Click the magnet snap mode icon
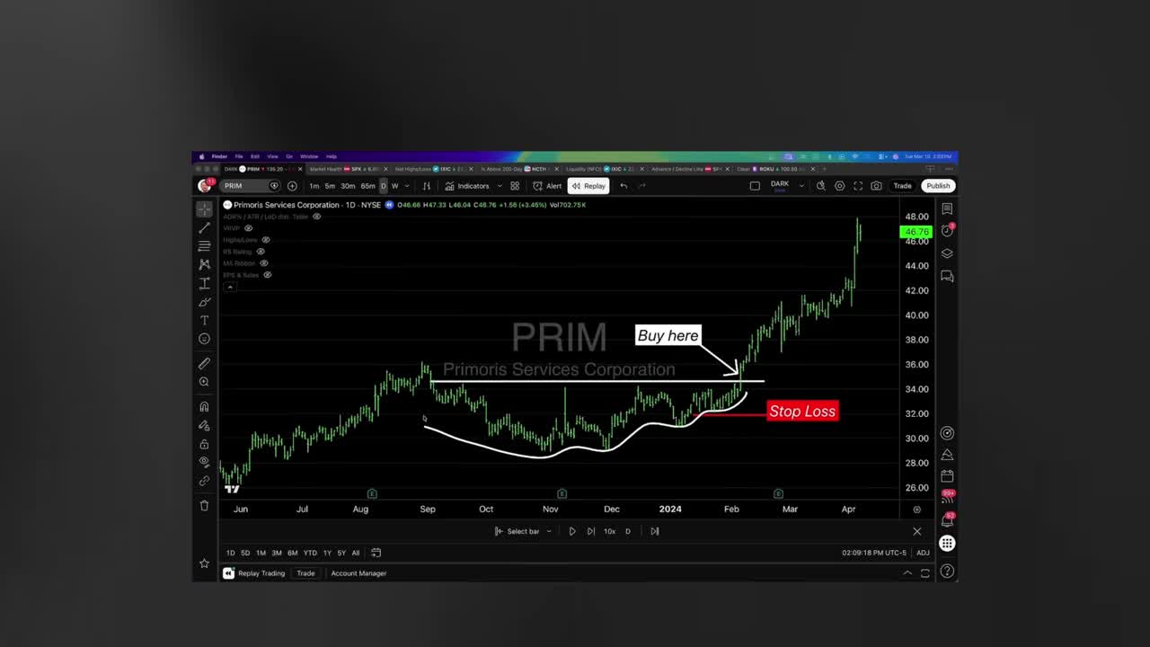Viewport: 1150px width, 647px height. pos(204,405)
